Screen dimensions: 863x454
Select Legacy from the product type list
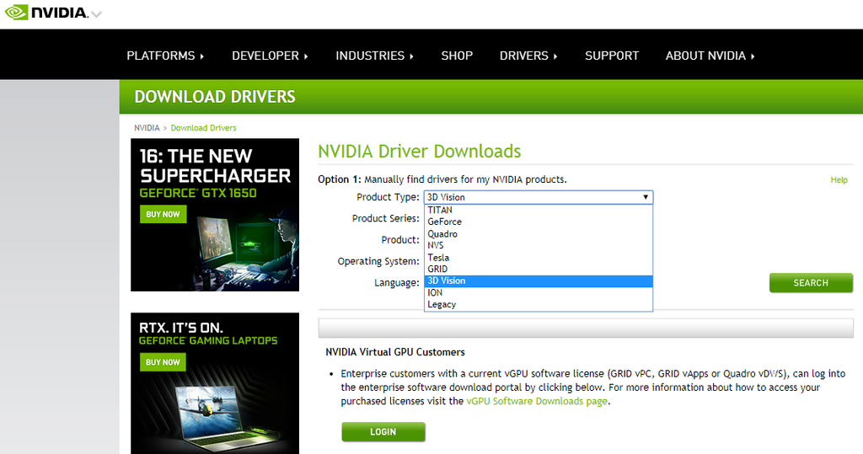(539, 305)
